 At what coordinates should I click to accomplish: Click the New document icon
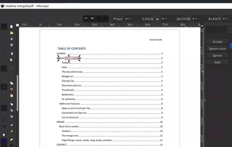point(12,26)
